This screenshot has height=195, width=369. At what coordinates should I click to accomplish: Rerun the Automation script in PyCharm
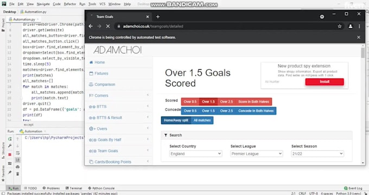[x=10, y=139]
